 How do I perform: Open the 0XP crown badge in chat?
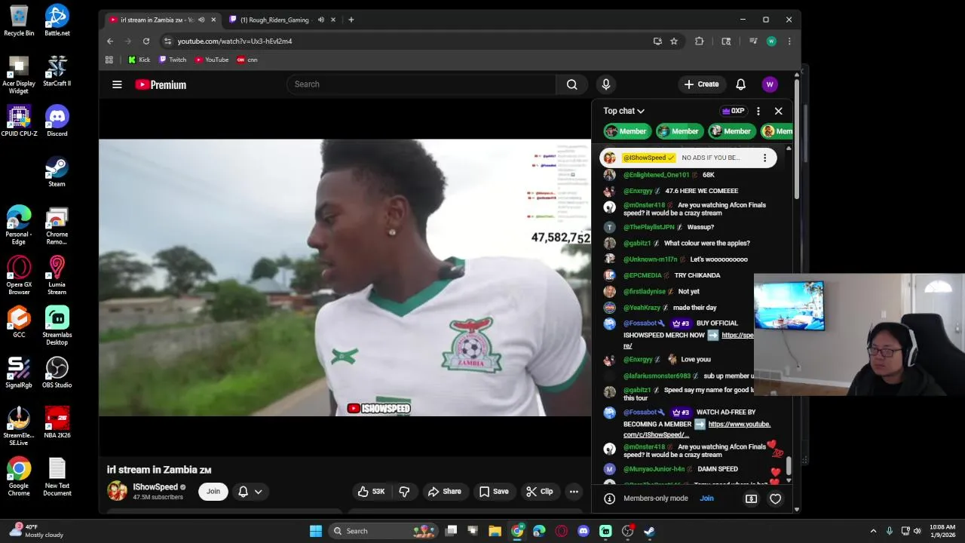[x=733, y=111]
